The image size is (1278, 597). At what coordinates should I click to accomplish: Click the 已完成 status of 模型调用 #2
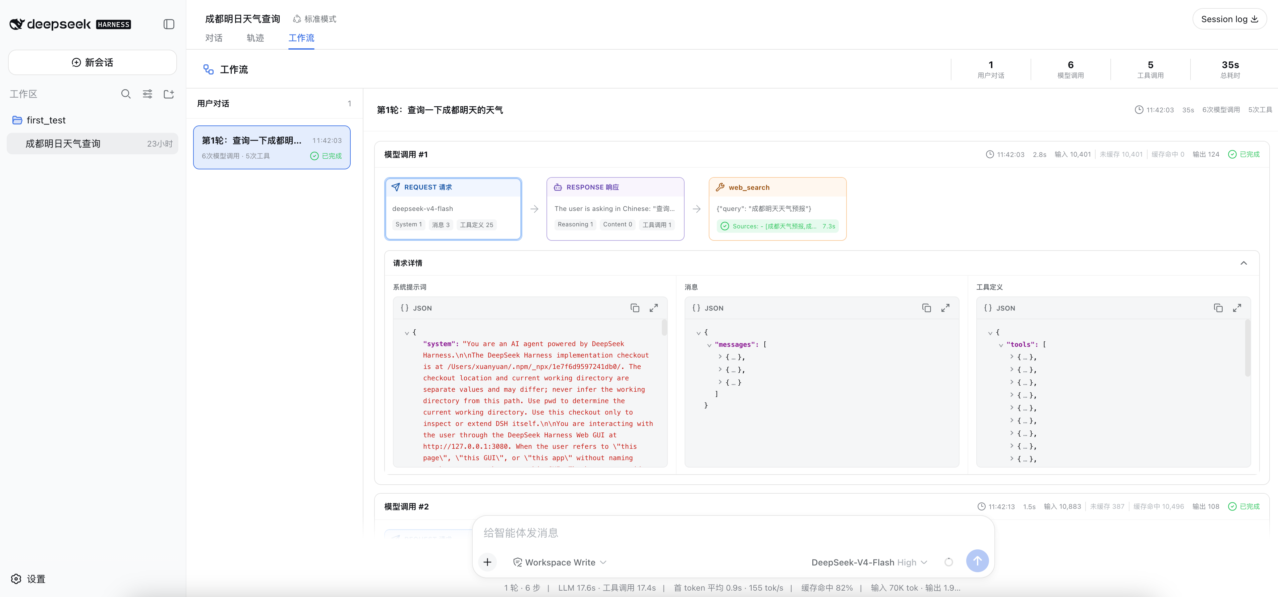(x=1243, y=507)
